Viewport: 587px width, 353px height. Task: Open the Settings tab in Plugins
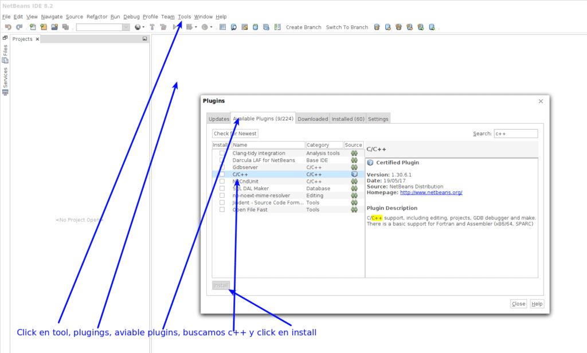pyautogui.click(x=378, y=119)
